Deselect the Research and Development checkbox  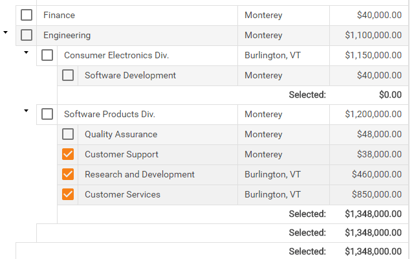point(68,174)
